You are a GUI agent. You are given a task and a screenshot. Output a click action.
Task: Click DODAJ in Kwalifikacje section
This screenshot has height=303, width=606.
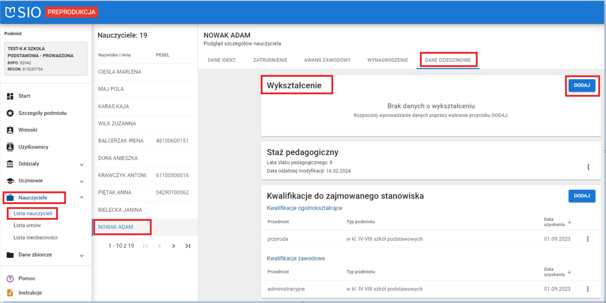tap(581, 196)
